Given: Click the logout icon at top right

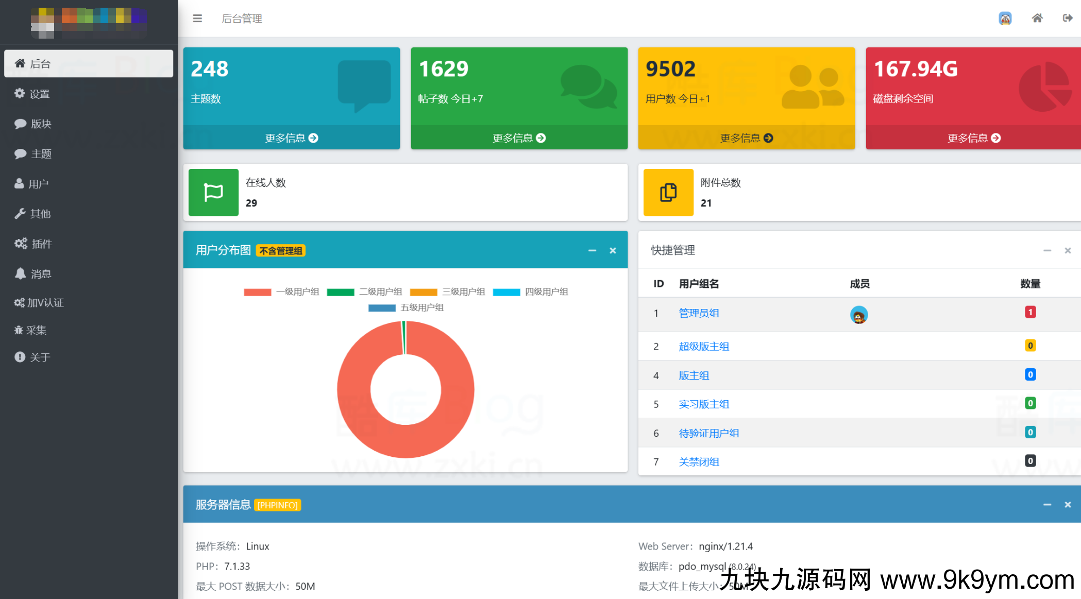Looking at the screenshot, I should coord(1068,19).
